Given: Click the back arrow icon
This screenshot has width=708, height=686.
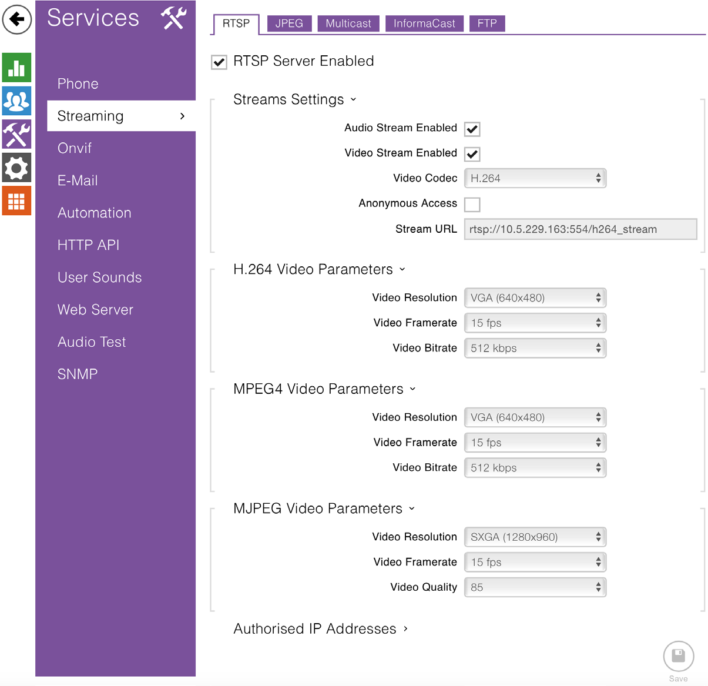Looking at the screenshot, I should coord(17,19).
